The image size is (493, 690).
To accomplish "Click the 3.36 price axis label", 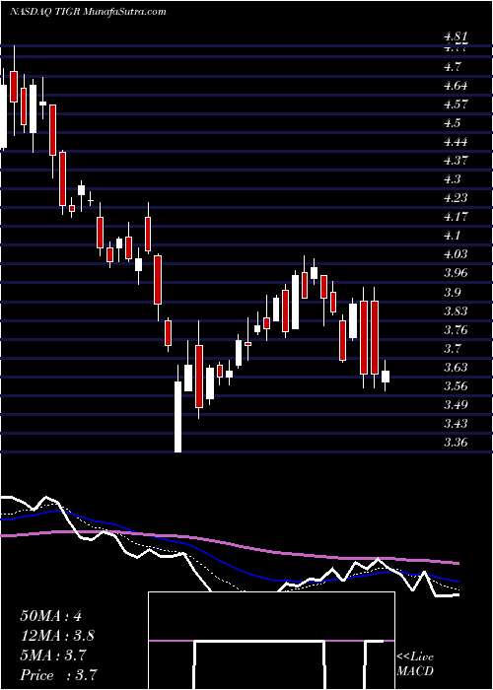I will pos(456,443).
